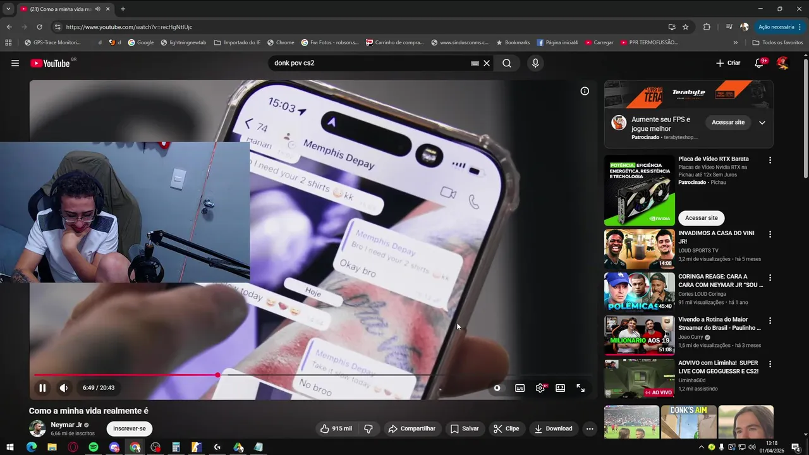This screenshot has width=809, height=455.
Task: Click the 6:49 / 20:43 time display
Action: [x=99, y=388]
